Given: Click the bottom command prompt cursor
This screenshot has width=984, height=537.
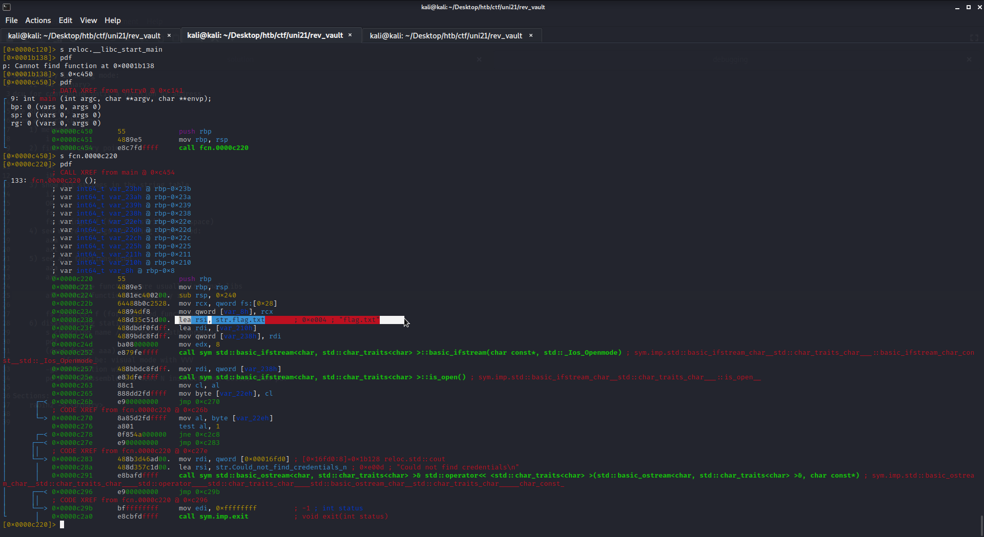Looking at the screenshot, I should tap(62, 525).
